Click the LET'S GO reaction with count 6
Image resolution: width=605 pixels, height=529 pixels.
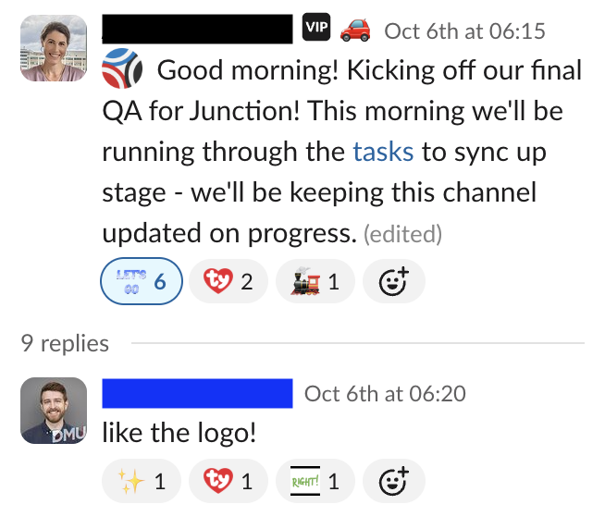tap(139, 280)
